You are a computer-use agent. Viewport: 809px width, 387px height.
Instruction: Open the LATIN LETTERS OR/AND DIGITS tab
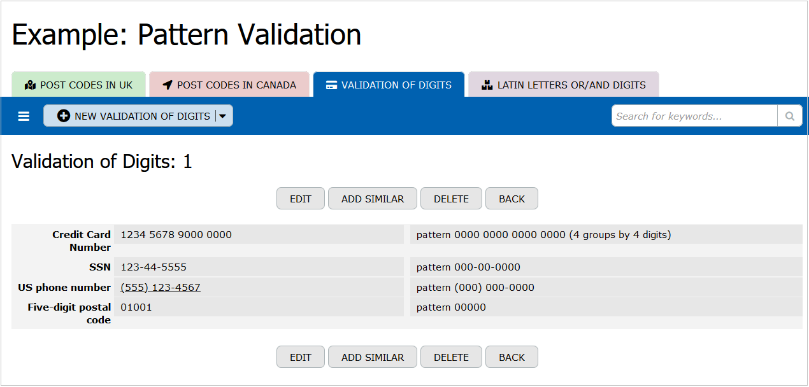click(563, 85)
